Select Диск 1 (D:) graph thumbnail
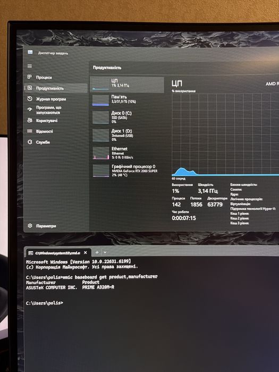279x372 pixels. 100,135
